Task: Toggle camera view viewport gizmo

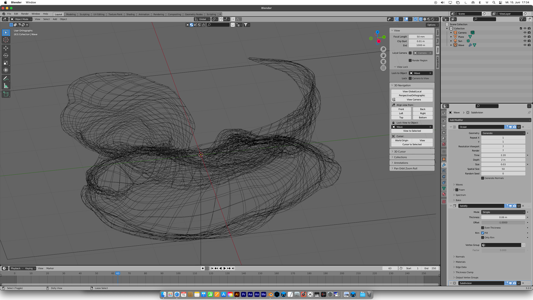Action: [x=383, y=62]
